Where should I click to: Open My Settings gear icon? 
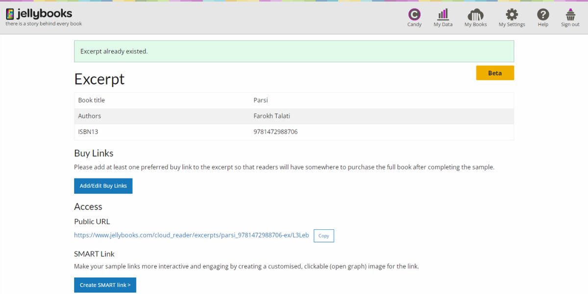point(512,15)
